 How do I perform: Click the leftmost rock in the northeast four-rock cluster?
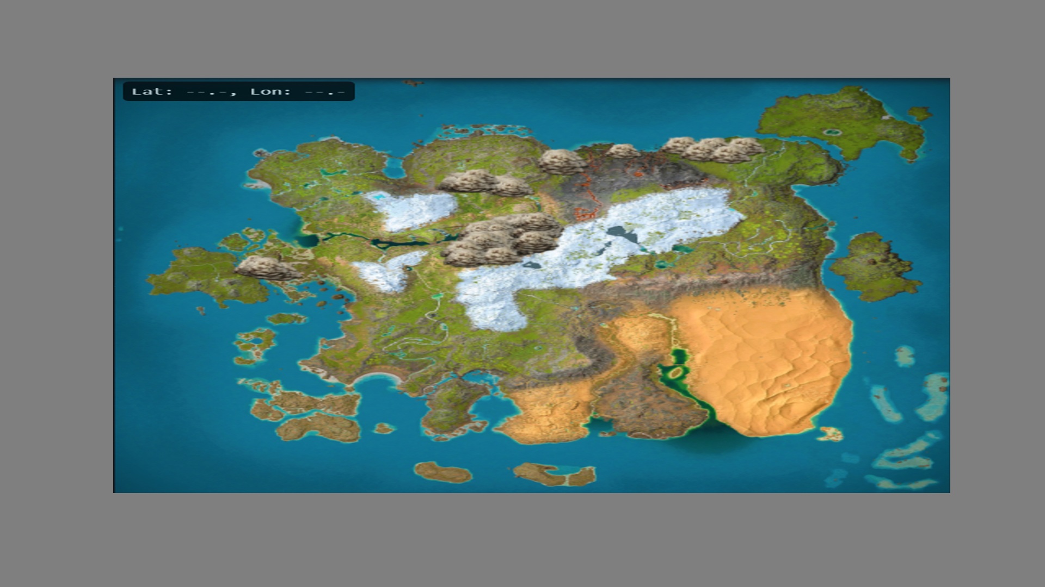tap(678, 145)
